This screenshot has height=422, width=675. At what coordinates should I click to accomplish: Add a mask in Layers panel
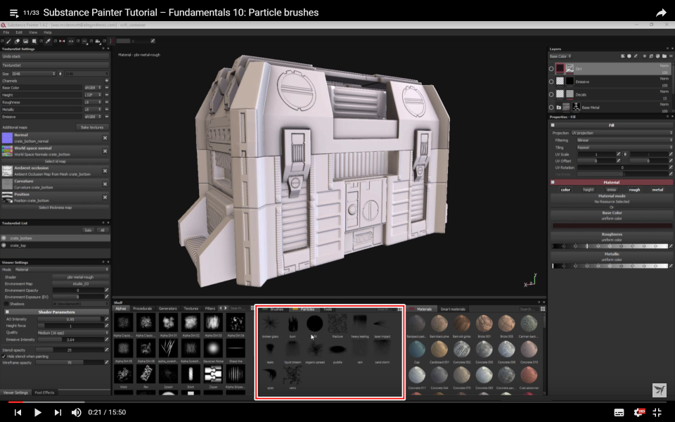click(629, 56)
